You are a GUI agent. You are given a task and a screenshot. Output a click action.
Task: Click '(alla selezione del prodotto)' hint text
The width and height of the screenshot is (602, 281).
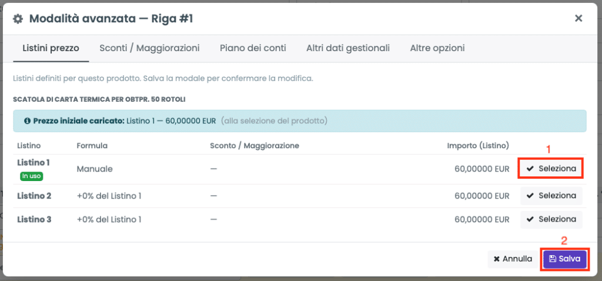(x=274, y=121)
